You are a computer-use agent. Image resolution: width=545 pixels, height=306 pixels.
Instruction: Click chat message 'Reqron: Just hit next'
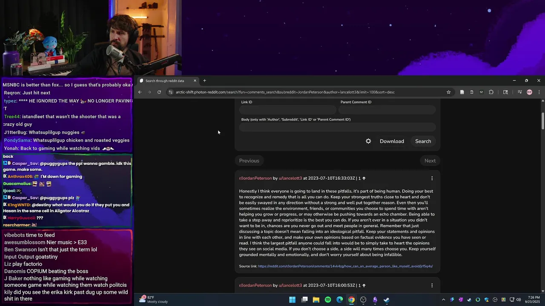pos(27,93)
